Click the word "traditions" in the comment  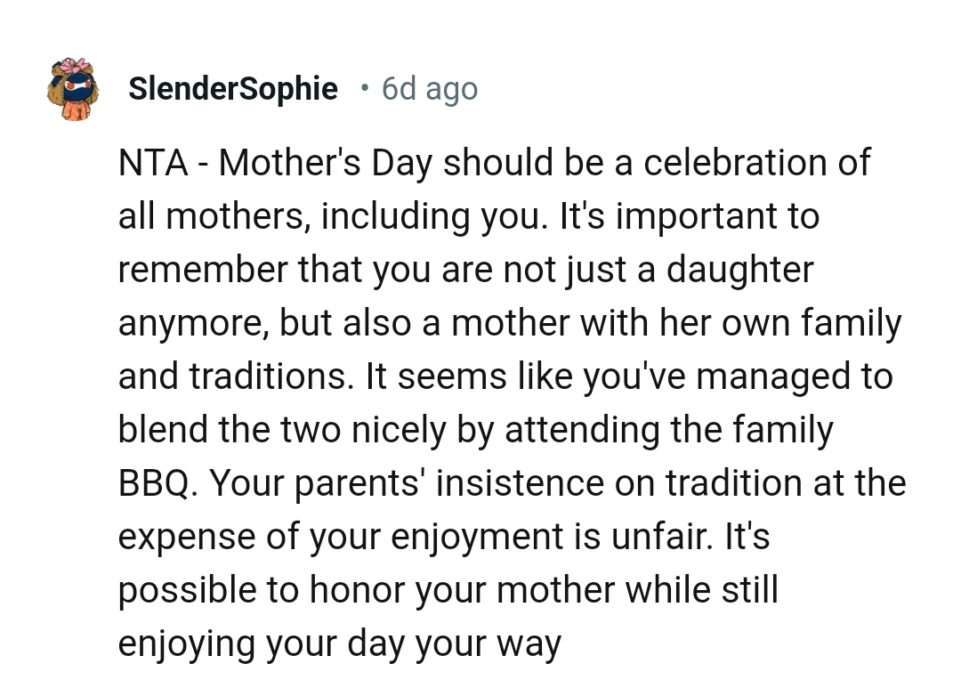(x=267, y=377)
